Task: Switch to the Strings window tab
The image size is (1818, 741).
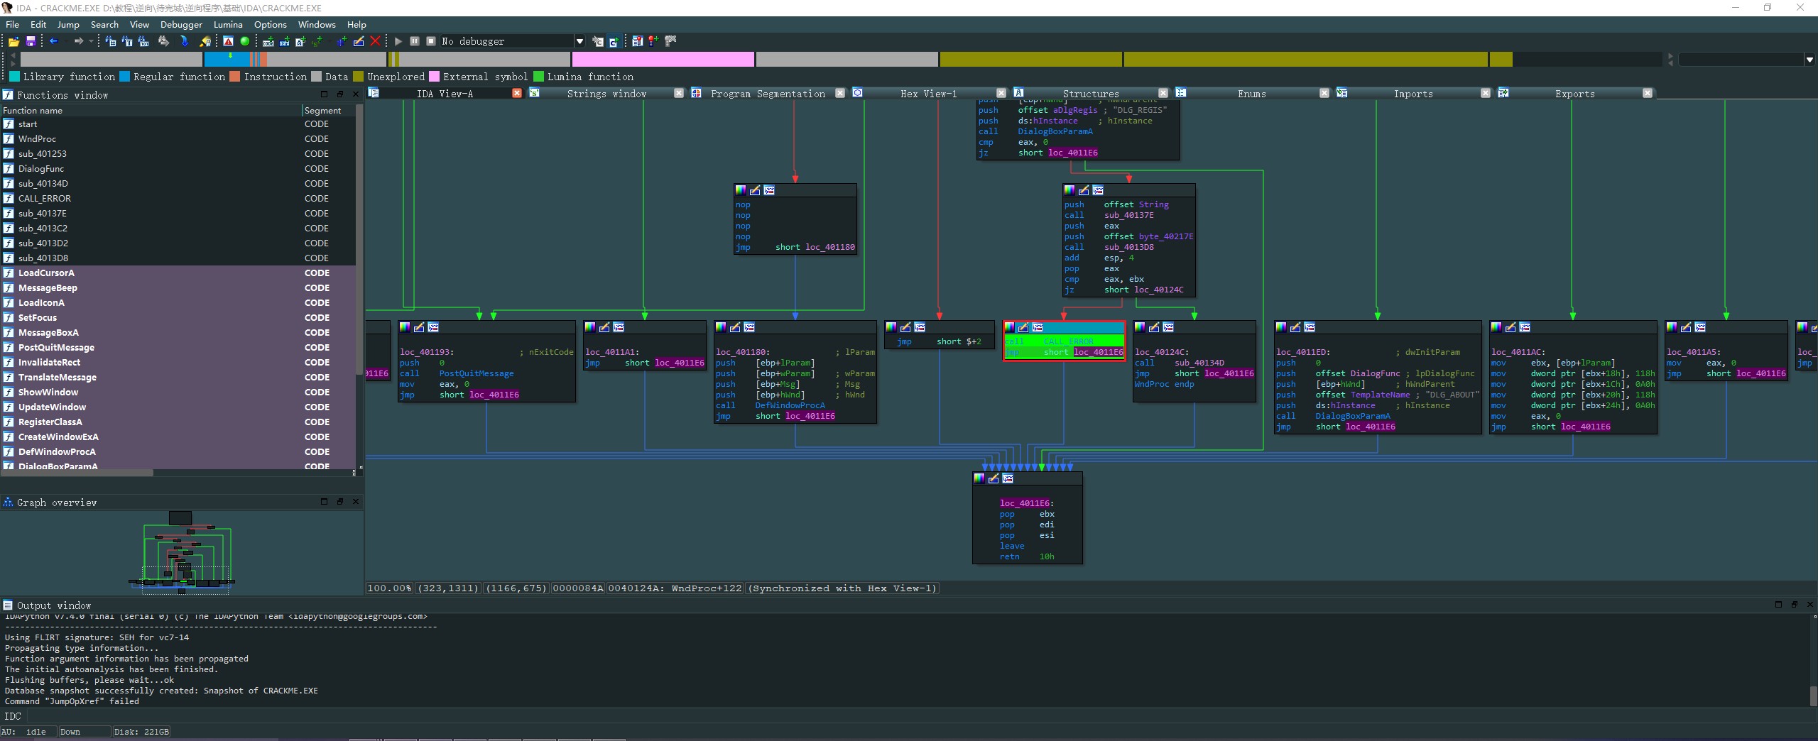Action: [606, 94]
